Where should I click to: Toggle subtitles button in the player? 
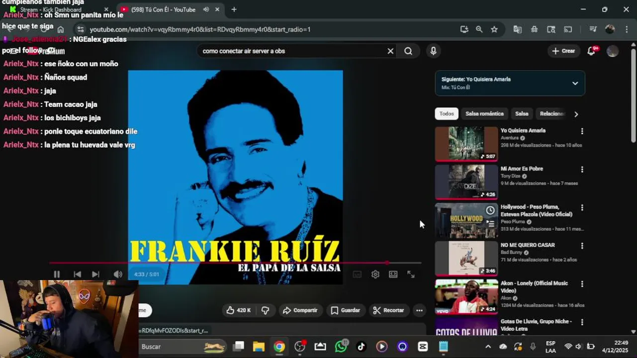(357, 274)
